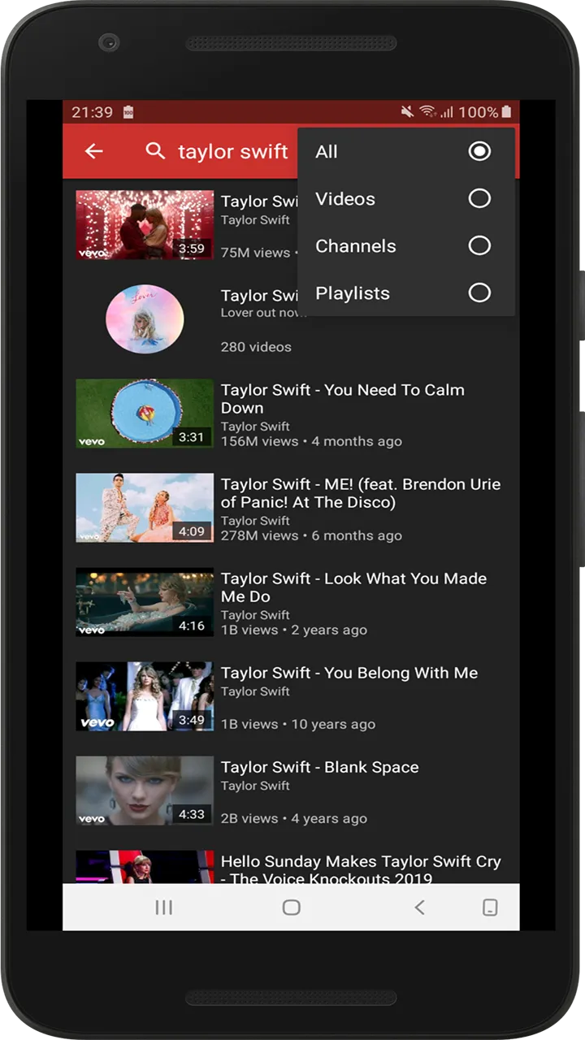Choose the All filter label
Viewport: 585px width, 1040px height.
pos(327,152)
